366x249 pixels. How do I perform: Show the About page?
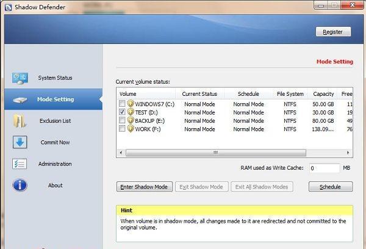[x=53, y=186]
